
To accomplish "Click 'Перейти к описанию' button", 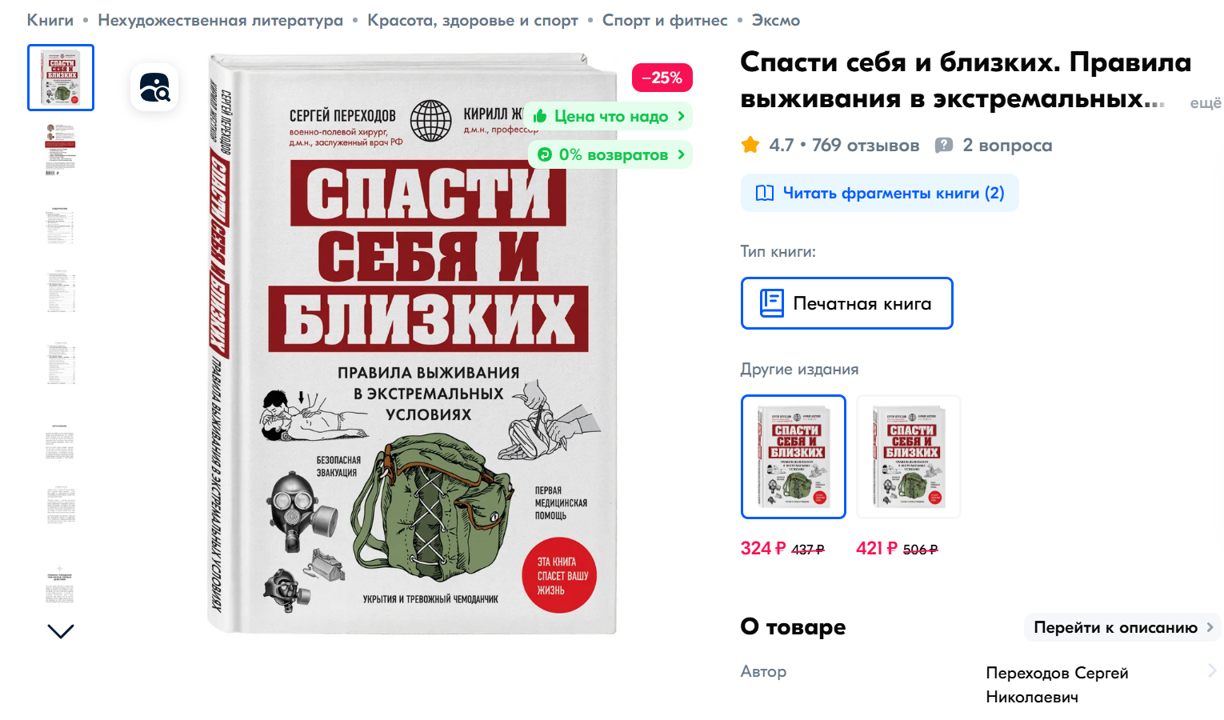I will click(x=1122, y=627).
